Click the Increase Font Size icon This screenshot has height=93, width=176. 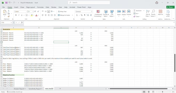[35, 11]
